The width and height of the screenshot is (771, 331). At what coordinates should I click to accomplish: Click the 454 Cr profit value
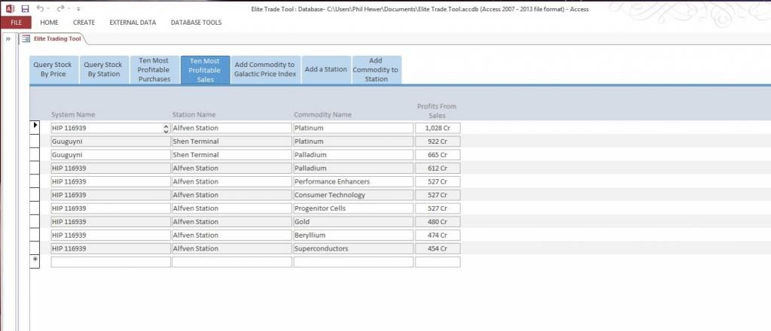(437, 248)
